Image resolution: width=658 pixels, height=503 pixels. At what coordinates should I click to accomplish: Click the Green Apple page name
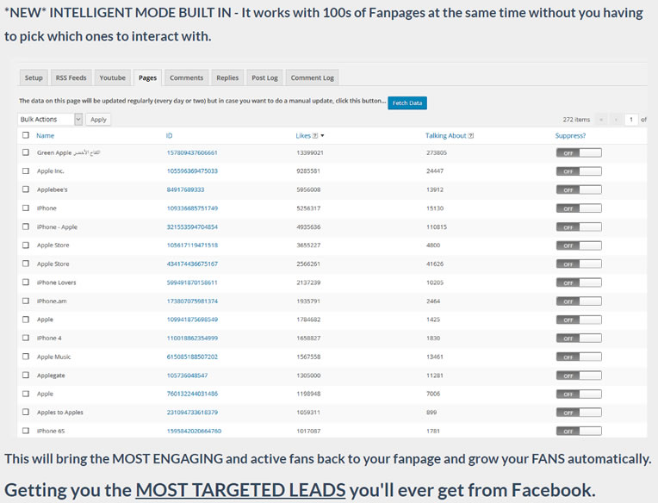pyautogui.click(x=68, y=152)
